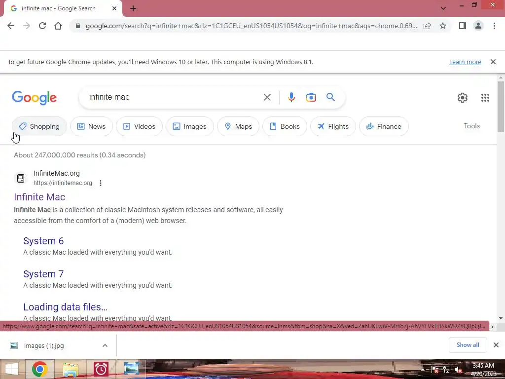Click the Chrome address bar URL
Screen dimensions: 505x379
pos(251,26)
